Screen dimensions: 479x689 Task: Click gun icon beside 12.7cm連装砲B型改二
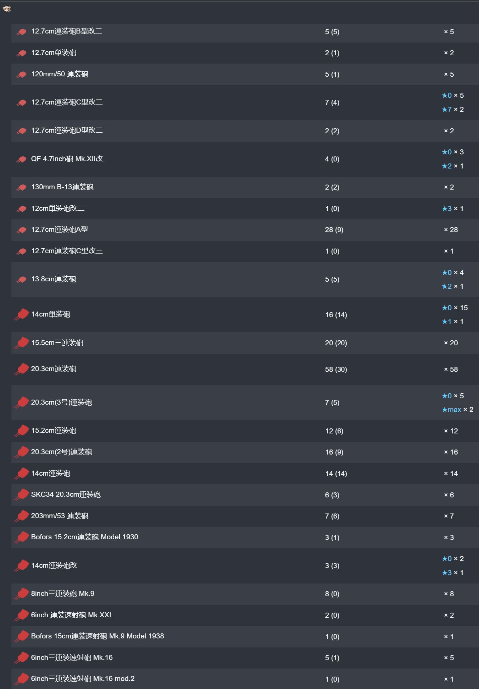point(21,32)
